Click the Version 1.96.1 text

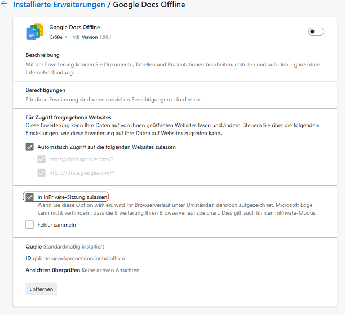click(x=96, y=37)
